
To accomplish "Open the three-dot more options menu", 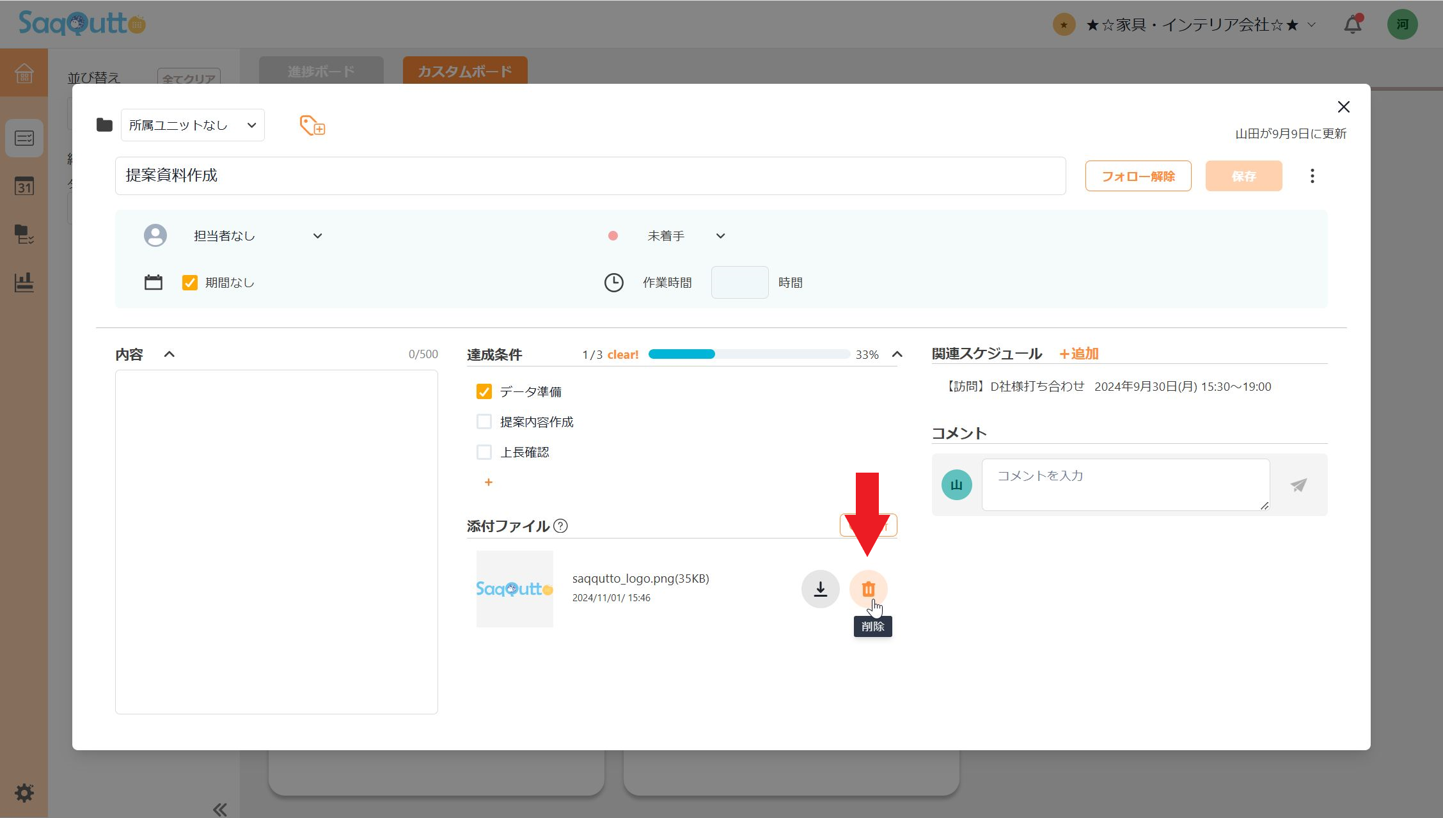I will point(1312,176).
